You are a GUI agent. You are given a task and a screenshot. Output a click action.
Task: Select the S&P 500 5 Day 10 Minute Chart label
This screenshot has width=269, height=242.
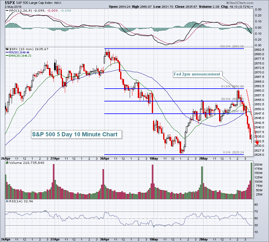tap(77, 134)
